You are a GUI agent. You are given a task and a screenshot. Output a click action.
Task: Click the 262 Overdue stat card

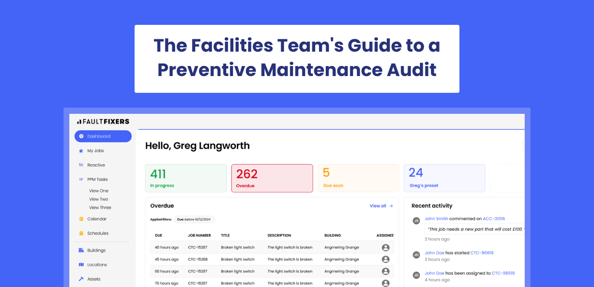pyautogui.click(x=272, y=178)
